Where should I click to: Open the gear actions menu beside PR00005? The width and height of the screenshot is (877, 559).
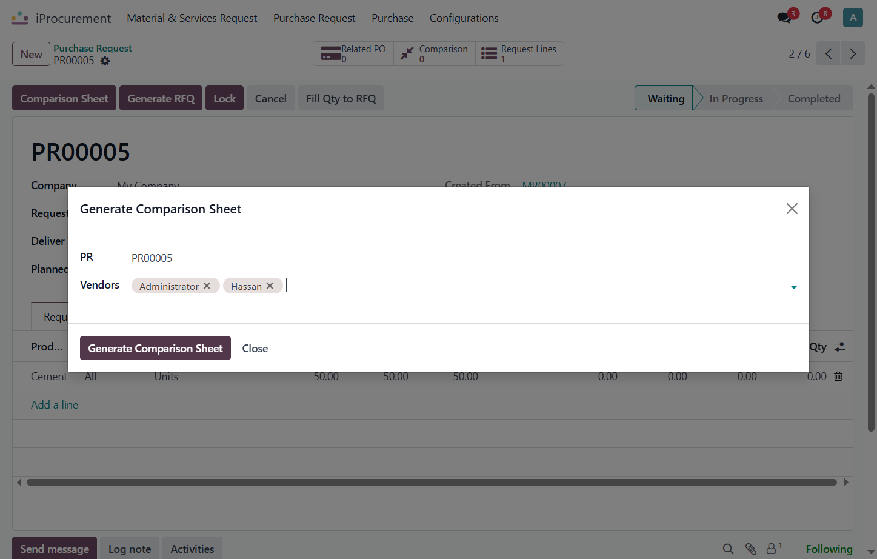tap(105, 61)
